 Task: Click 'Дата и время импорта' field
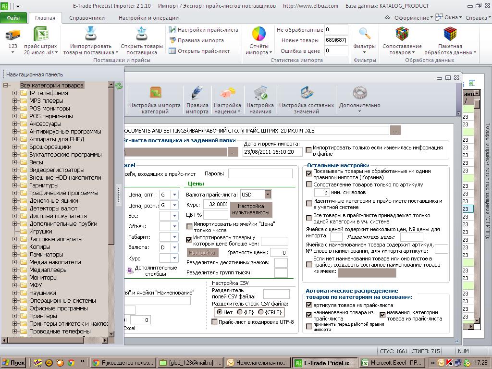273,152
